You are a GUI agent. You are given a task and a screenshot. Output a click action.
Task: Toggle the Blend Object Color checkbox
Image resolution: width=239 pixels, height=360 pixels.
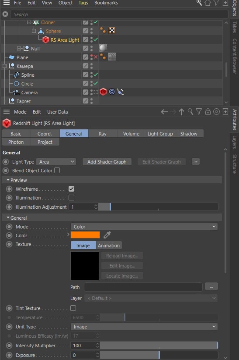pyautogui.click(x=57, y=171)
